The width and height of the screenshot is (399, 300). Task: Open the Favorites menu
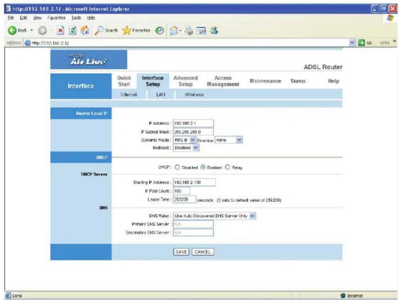(x=56, y=18)
